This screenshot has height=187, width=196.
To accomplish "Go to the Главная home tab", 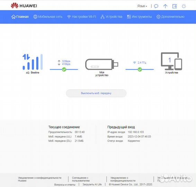I will point(20,17).
